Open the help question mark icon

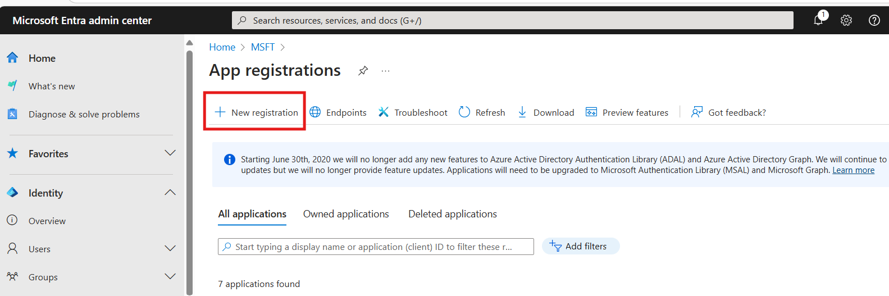point(874,20)
